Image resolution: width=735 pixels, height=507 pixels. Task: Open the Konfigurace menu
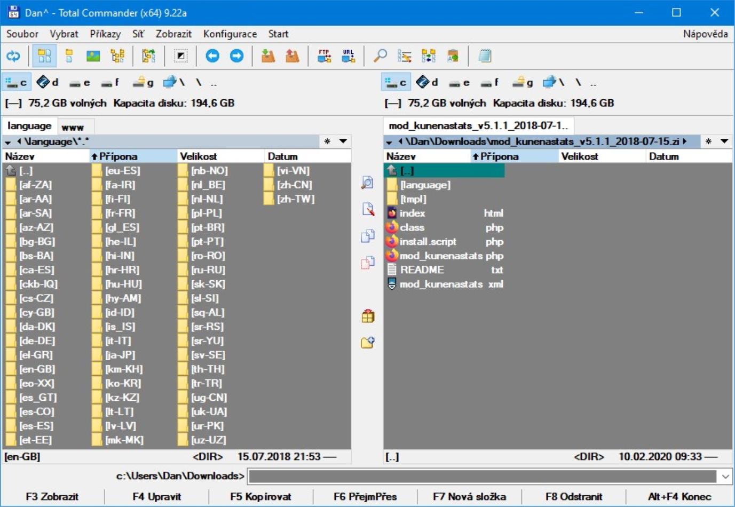[230, 34]
